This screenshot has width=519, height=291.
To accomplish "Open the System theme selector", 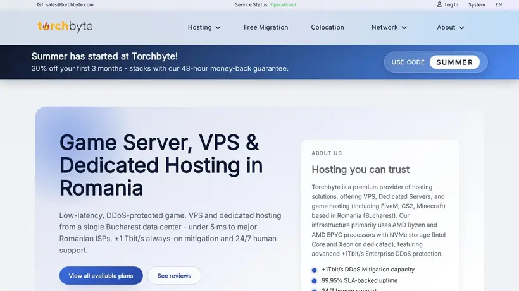I will click(x=477, y=5).
